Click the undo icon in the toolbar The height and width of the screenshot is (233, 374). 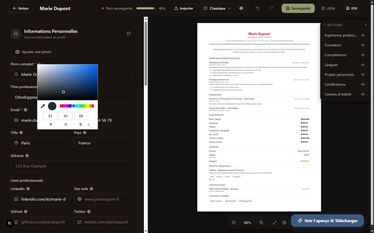pyautogui.click(x=257, y=8)
